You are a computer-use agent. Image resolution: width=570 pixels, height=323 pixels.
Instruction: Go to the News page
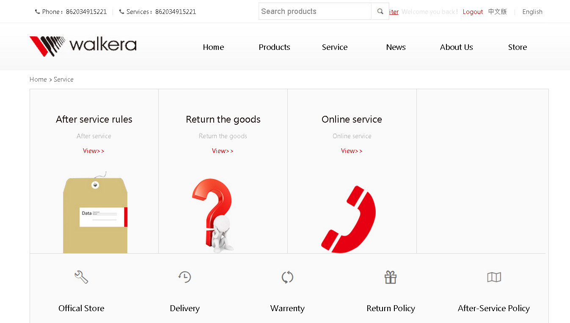[396, 47]
